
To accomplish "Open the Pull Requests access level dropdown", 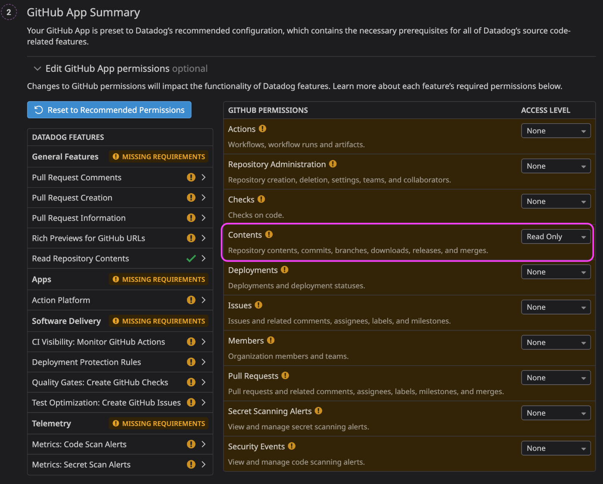I will pyautogui.click(x=556, y=378).
